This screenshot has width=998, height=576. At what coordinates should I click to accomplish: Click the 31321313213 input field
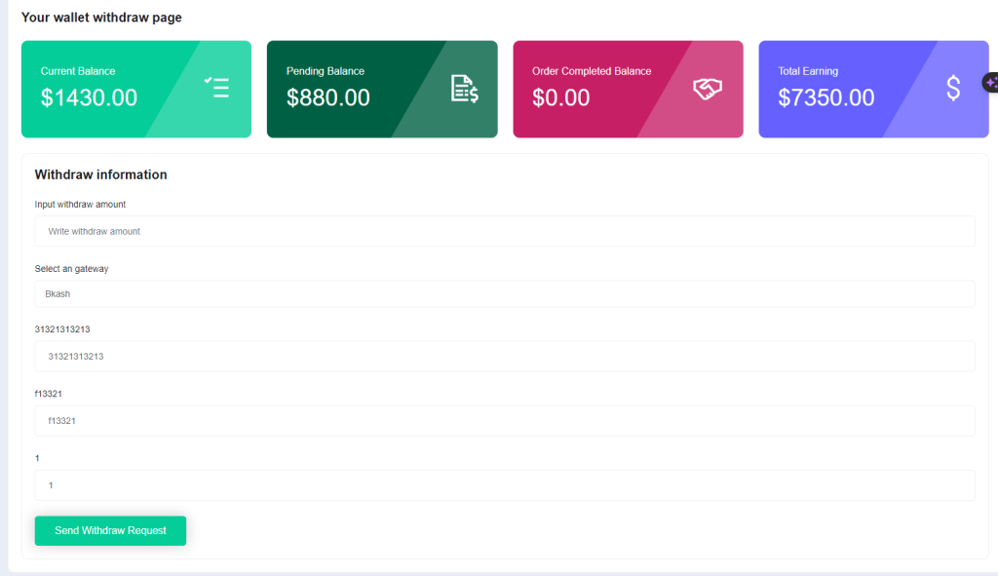[x=505, y=357]
